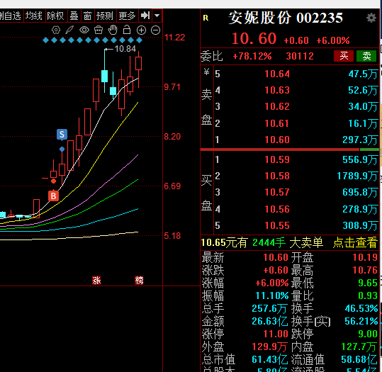The height and width of the screenshot is (372, 382).
Task: Open the toolbox briefcase icon
Action: coord(99,30)
